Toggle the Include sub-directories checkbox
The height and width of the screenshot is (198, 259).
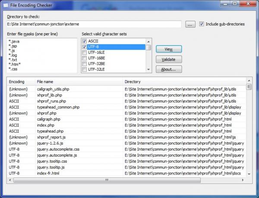coord(202,24)
